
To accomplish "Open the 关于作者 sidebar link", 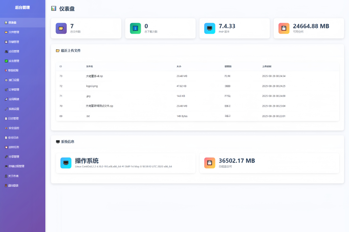I will point(14,176).
